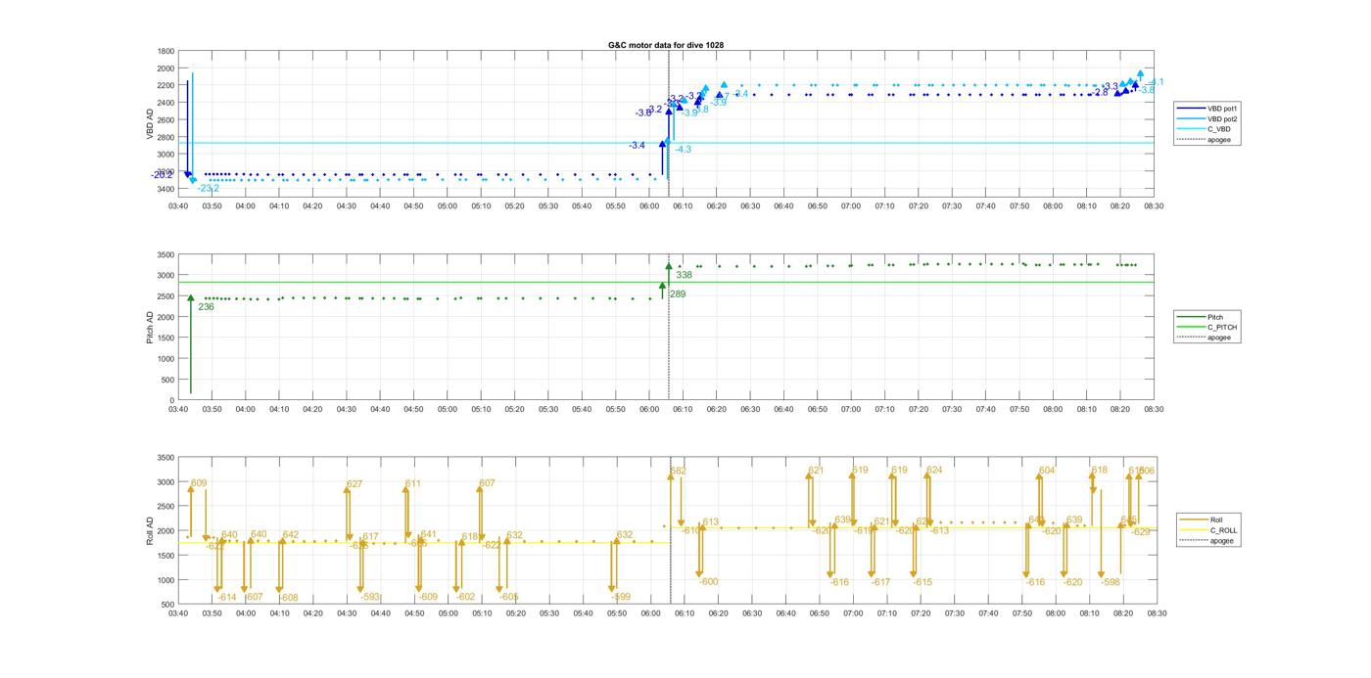Click the '3500' tick on Pitch y-axis

[165, 255]
